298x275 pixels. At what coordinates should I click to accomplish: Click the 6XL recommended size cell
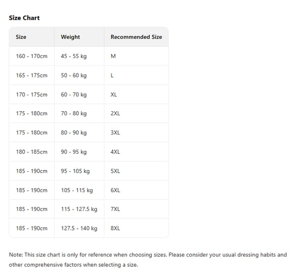(x=136, y=190)
